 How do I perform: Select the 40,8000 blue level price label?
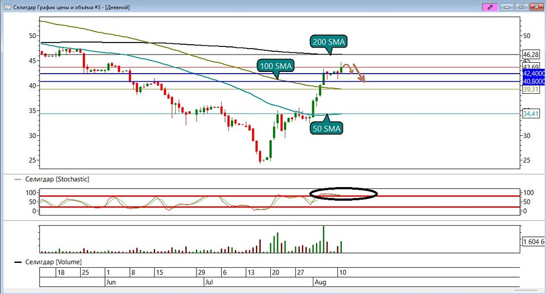[533, 81]
